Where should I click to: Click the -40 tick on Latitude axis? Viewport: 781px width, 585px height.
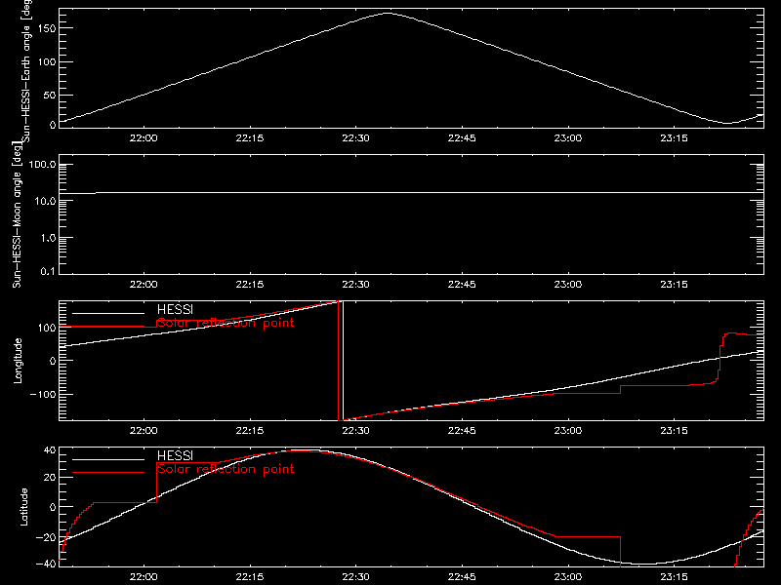46,564
